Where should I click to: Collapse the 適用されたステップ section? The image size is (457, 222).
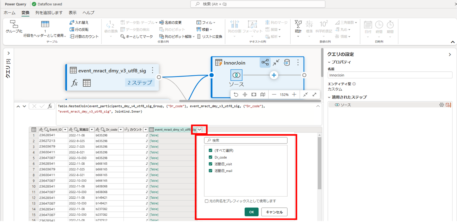click(329, 97)
